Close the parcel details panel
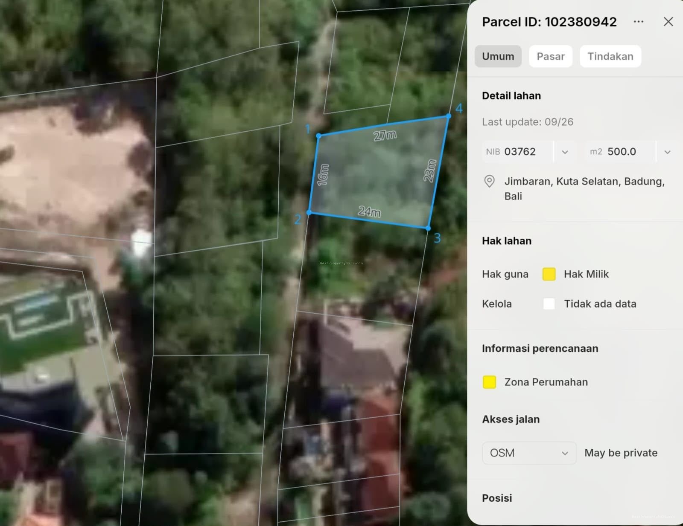Image resolution: width=683 pixels, height=526 pixels. [668, 22]
